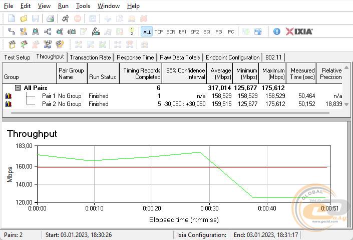Click the Print icon
353x240 pixels.
pyautogui.click(x=51, y=18)
